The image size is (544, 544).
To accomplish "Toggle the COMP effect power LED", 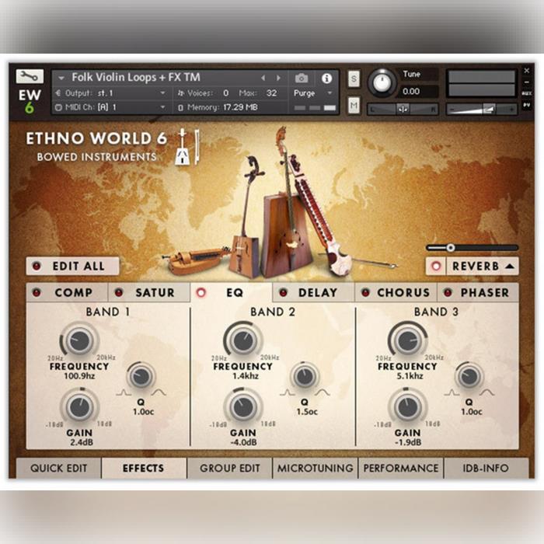I will (36, 293).
